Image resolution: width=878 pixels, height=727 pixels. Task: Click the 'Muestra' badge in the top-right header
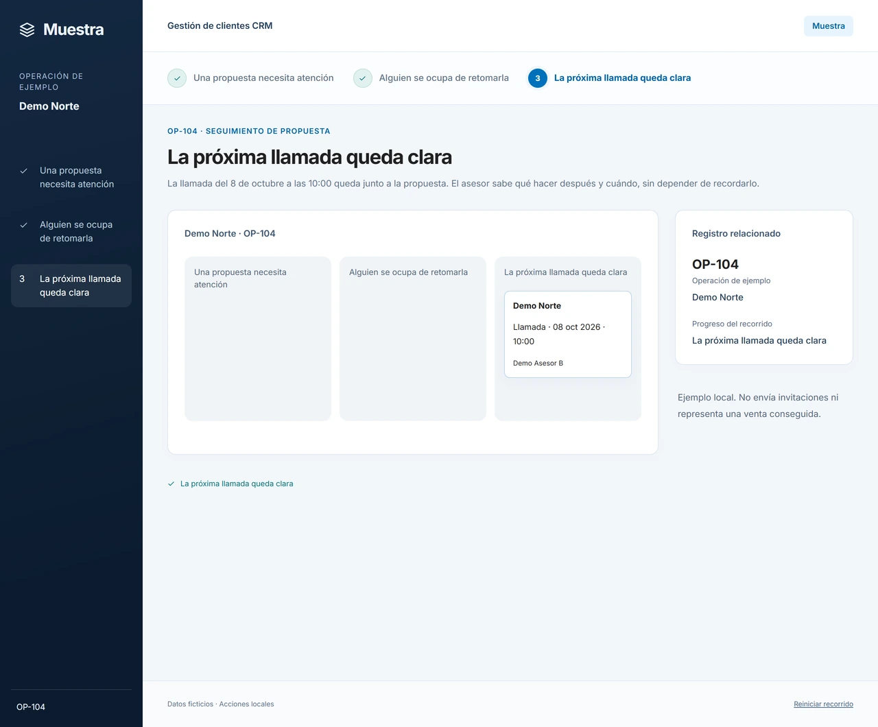coord(829,26)
